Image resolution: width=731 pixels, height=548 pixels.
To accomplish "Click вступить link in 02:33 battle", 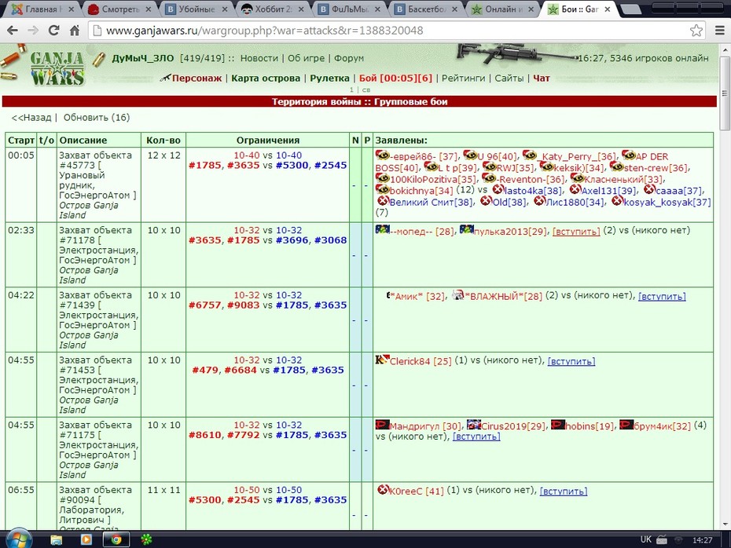I will (576, 232).
